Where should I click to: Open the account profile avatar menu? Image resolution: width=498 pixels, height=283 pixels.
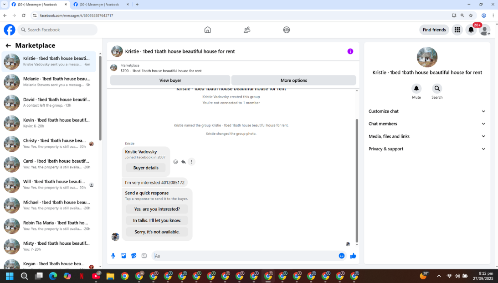485,30
